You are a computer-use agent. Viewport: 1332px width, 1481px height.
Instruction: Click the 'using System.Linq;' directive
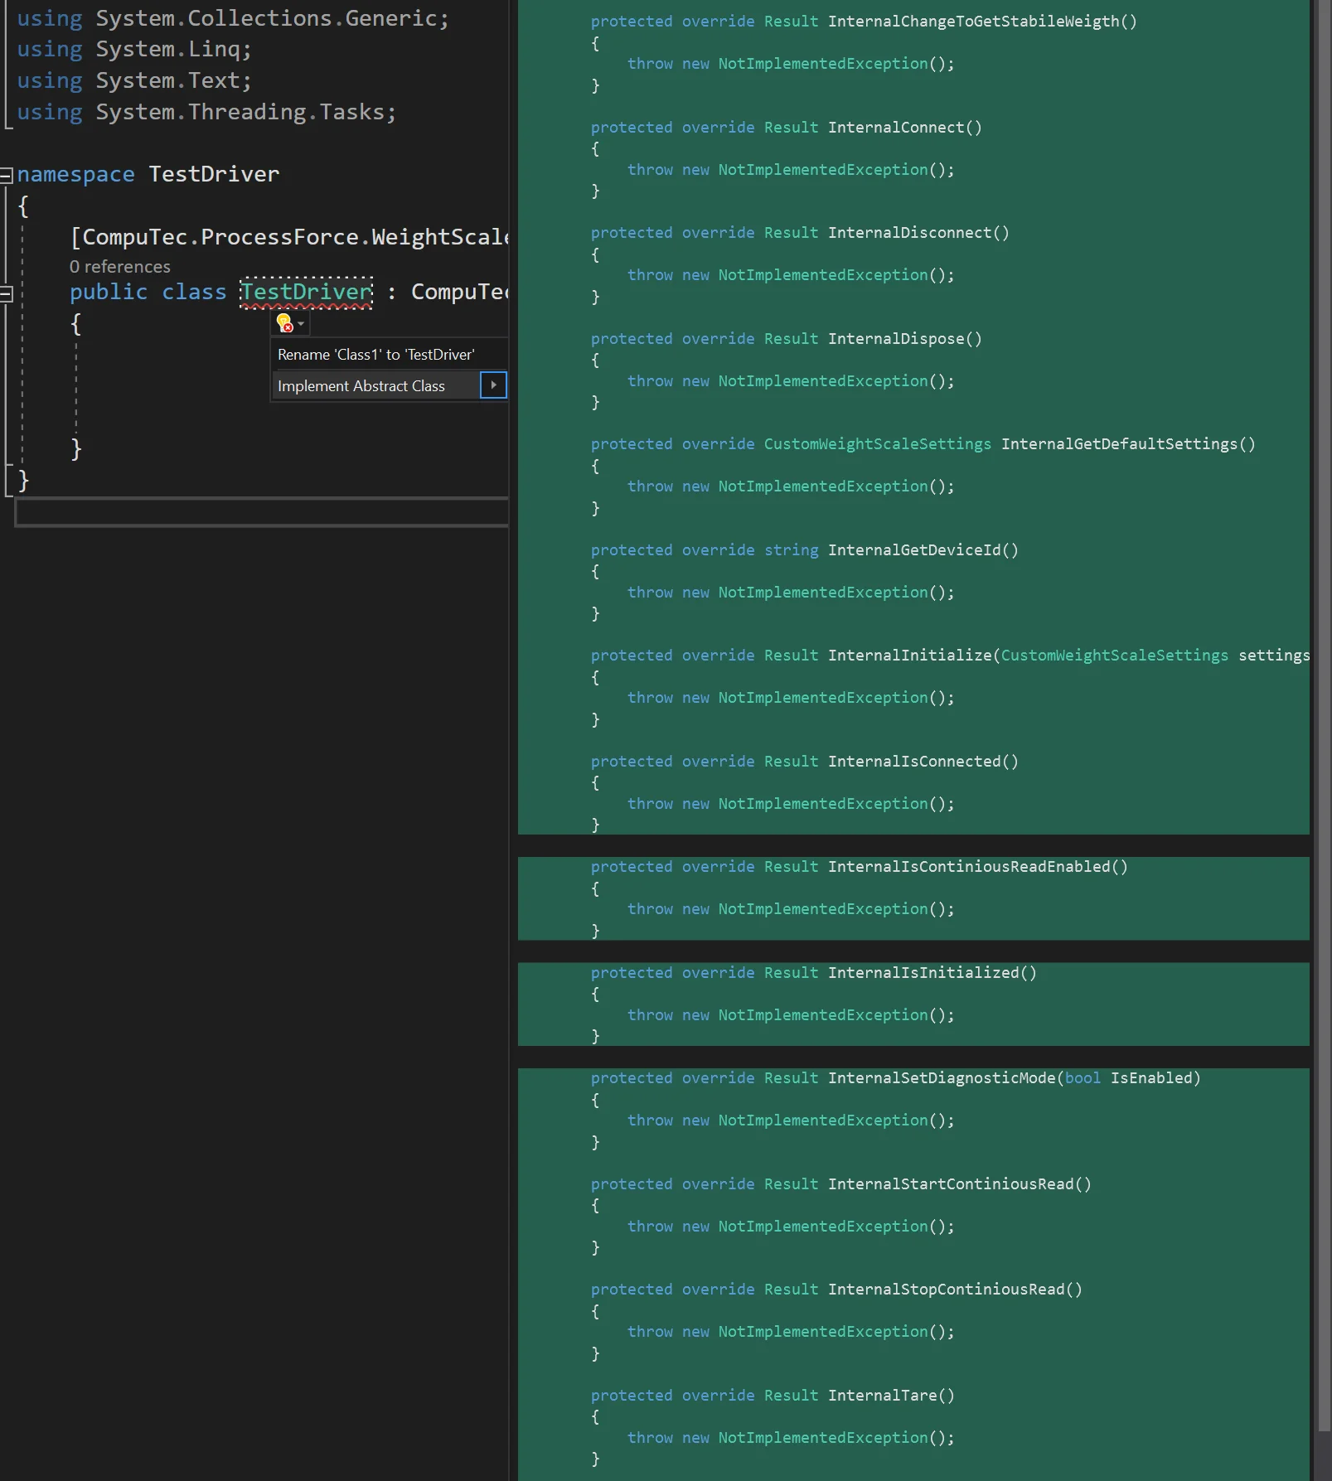click(133, 49)
